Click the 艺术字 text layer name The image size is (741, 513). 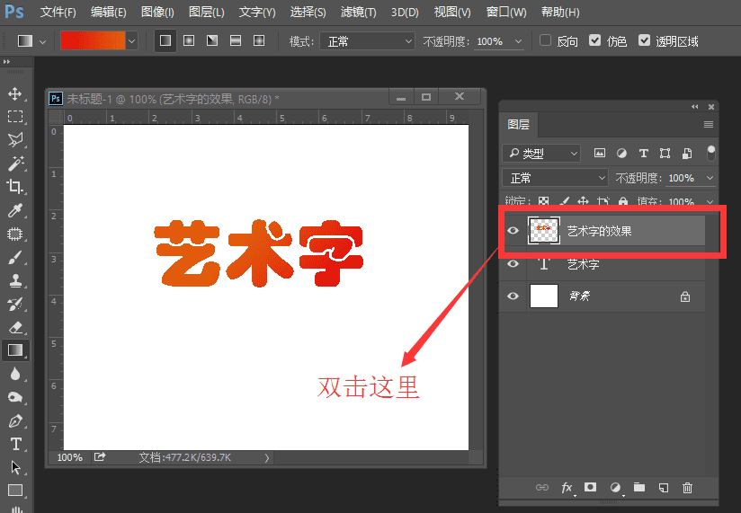583,265
